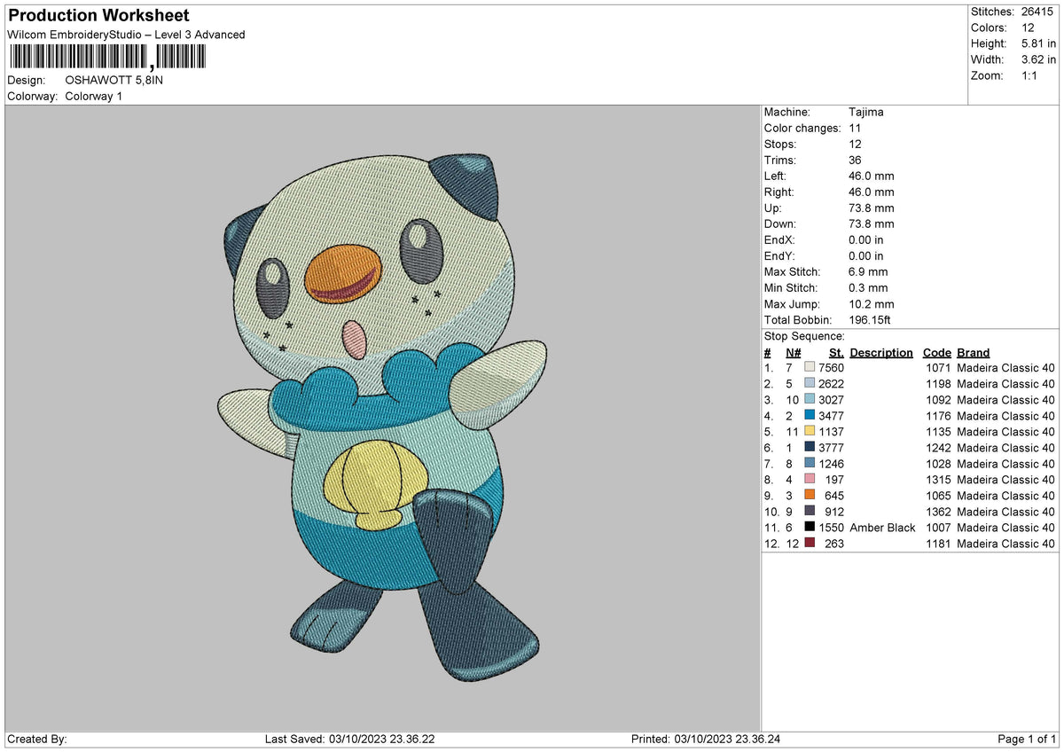Click the Zoom value 1:1

click(1031, 75)
